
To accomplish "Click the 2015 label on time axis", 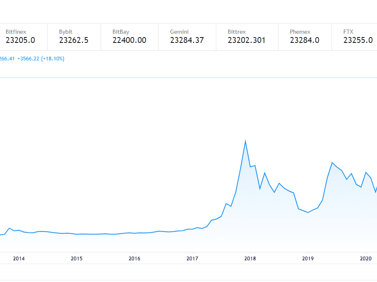I will 76,259.
